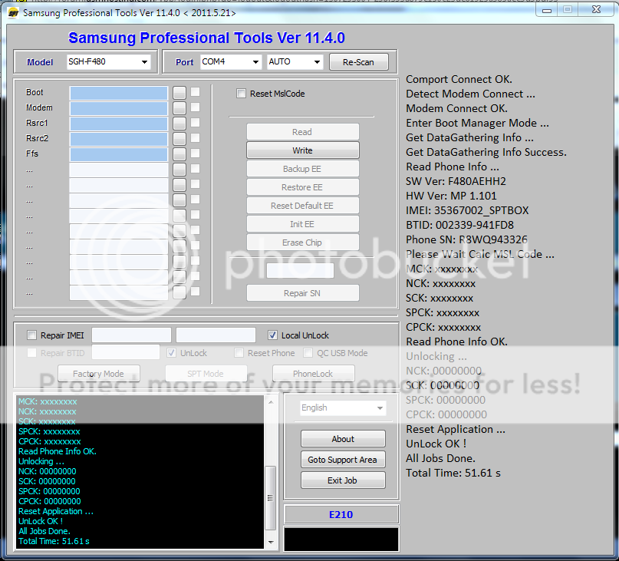Image resolution: width=619 pixels, height=561 pixels.
Task: Click the Re-Scan button
Action: pyautogui.click(x=358, y=62)
